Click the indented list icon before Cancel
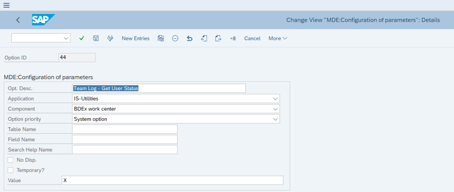 [233, 38]
